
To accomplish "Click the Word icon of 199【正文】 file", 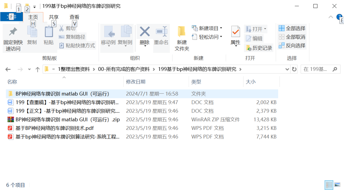I will click(10, 111).
